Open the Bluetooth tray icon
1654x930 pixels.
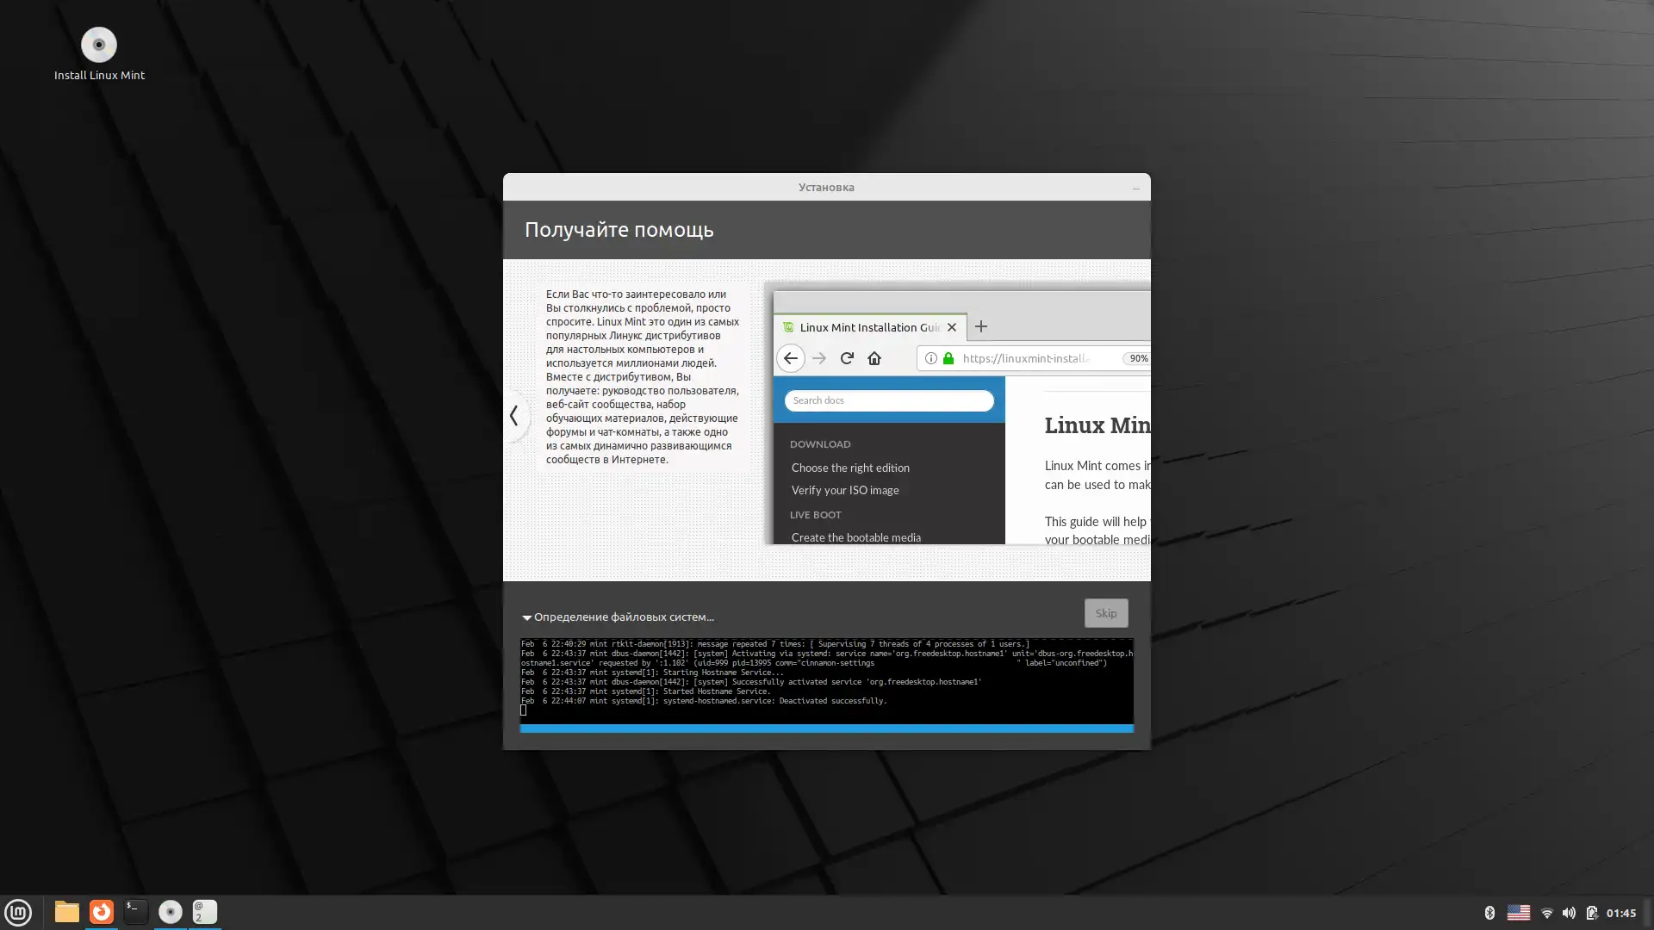[x=1489, y=913]
